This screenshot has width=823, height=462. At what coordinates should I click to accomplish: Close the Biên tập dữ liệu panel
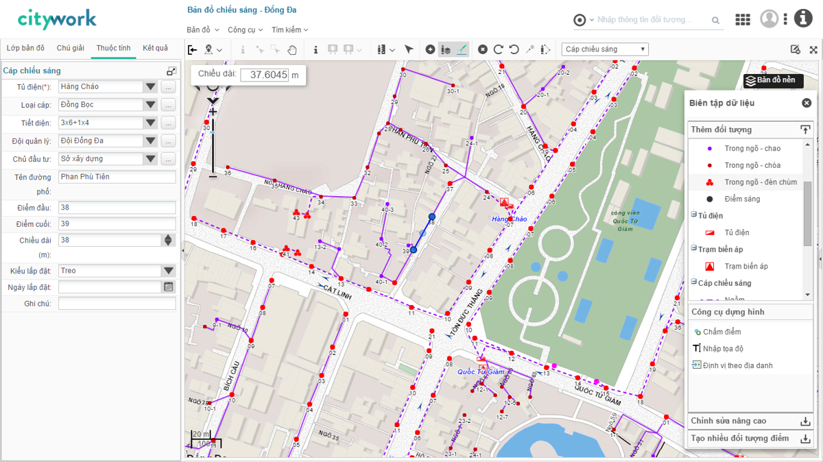pyautogui.click(x=807, y=103)
